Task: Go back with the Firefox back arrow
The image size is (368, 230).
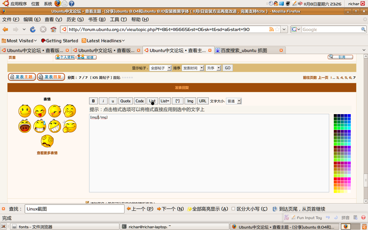Action: pyautogui.click(x=5, y=29)
